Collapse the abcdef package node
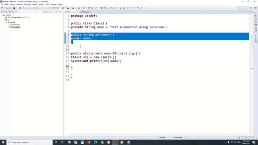The image size is (258, 145). 6,22
